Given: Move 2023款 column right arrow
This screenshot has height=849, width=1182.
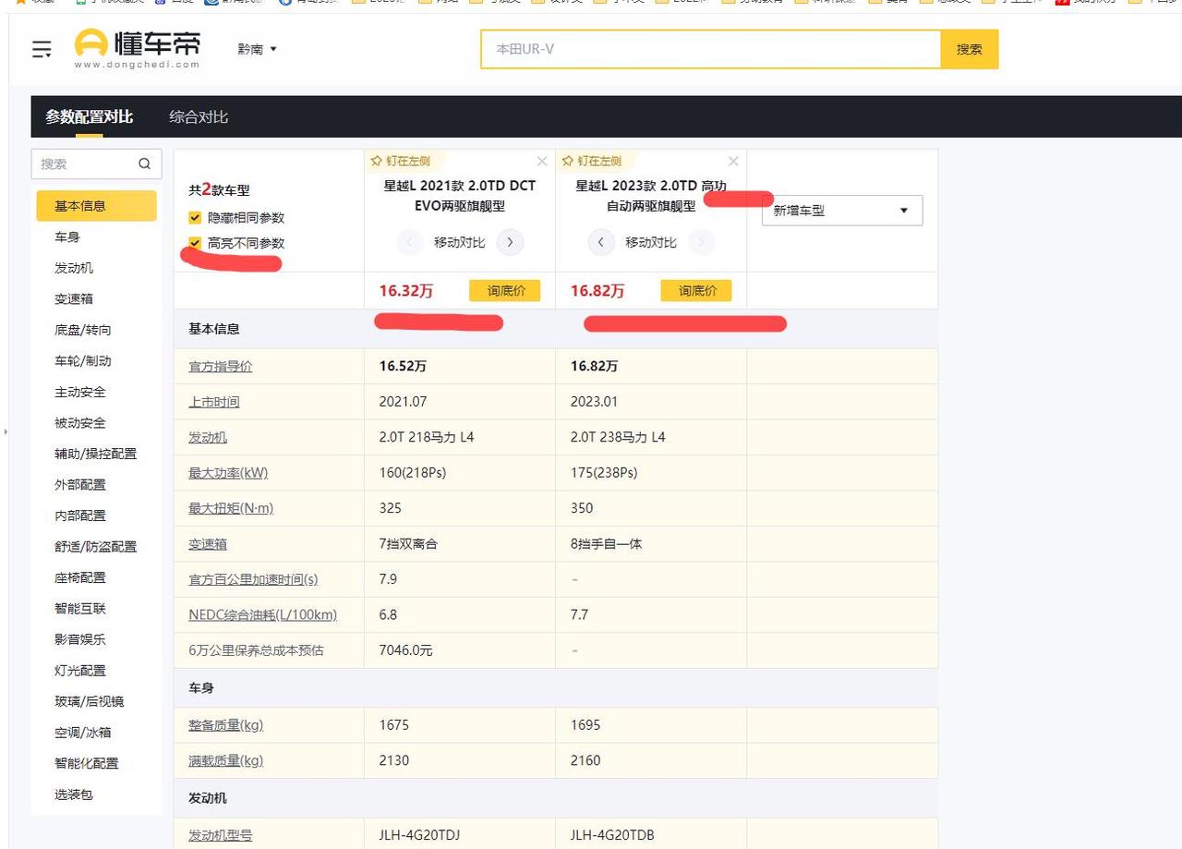Looking at the screenshot, I should pyautogui.click(x=701, y=243).
